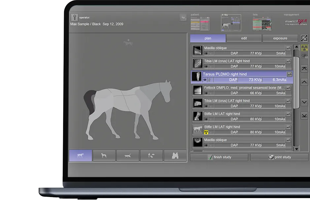Jump to bottom of list arrow
Image resolution: width=310 pixels, height=200 pixels.
tap(304, 116)
